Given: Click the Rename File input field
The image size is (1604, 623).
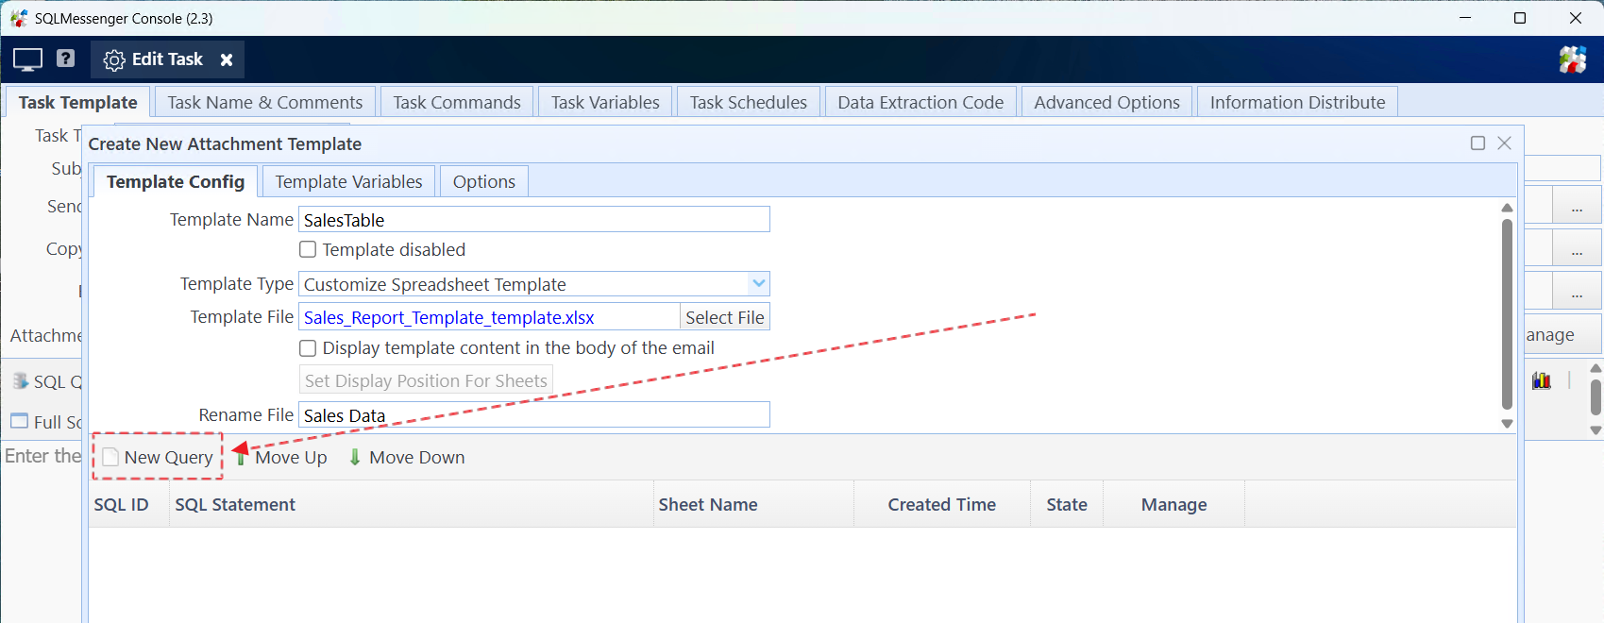Looking at the screenshot, I should (534, 414).
